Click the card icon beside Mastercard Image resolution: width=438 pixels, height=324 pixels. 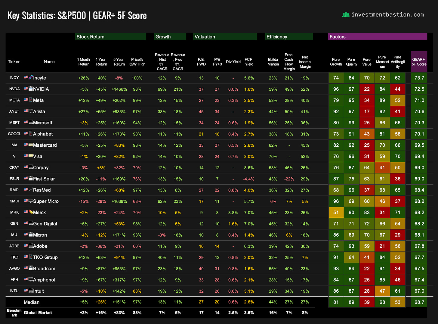click(31, 145)
